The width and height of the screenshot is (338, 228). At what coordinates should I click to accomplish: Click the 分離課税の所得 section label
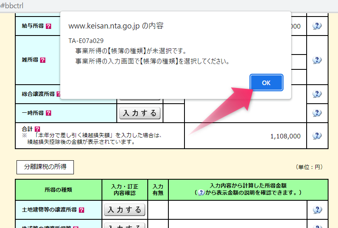45,167
